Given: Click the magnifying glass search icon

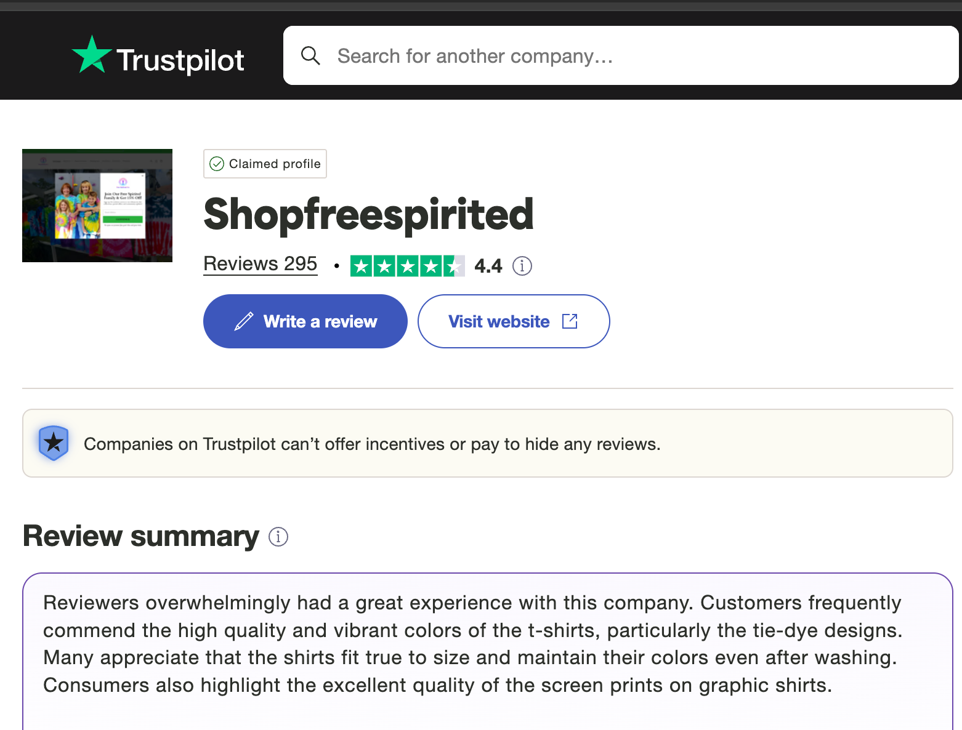Looking at the screenshot, I should (x=310, y=56).
